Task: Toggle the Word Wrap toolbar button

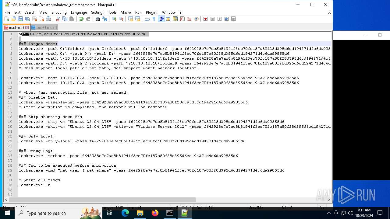Action: (x=147, y=19)
